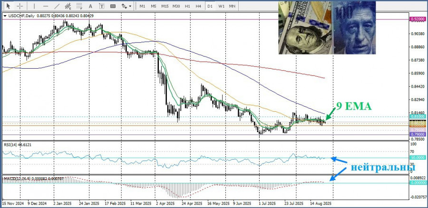Click the Text tool letter A icon

[91, 6]
